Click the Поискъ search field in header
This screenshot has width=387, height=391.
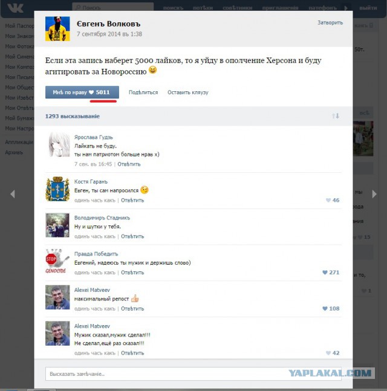(x=113, y=7)
